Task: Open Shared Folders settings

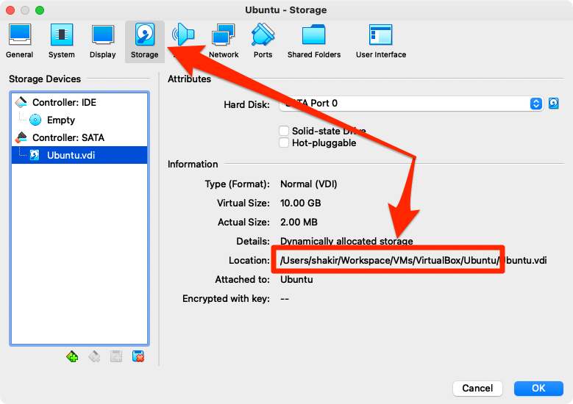Action: coord(314,41)
